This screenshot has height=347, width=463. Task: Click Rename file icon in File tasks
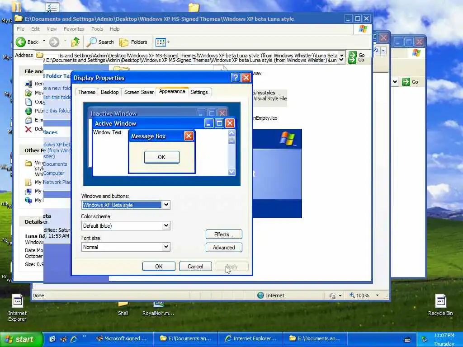coord(28,84)
